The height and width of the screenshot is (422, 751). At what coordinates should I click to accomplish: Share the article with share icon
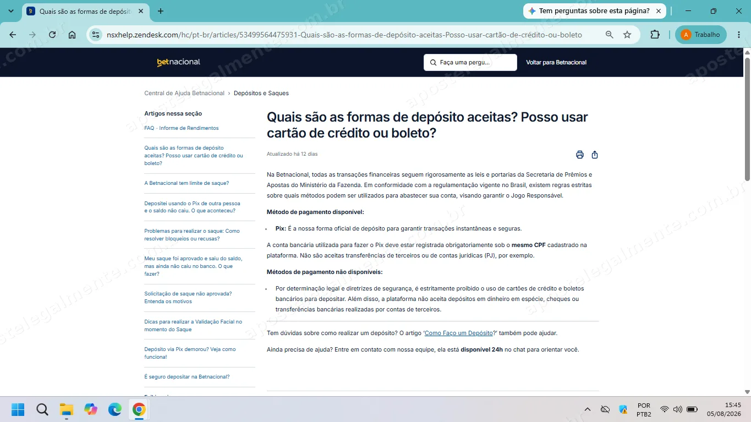point(595,155)
